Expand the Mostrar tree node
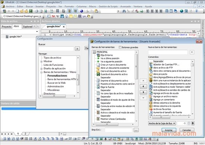The image size is (205, 145). point(41,61)
